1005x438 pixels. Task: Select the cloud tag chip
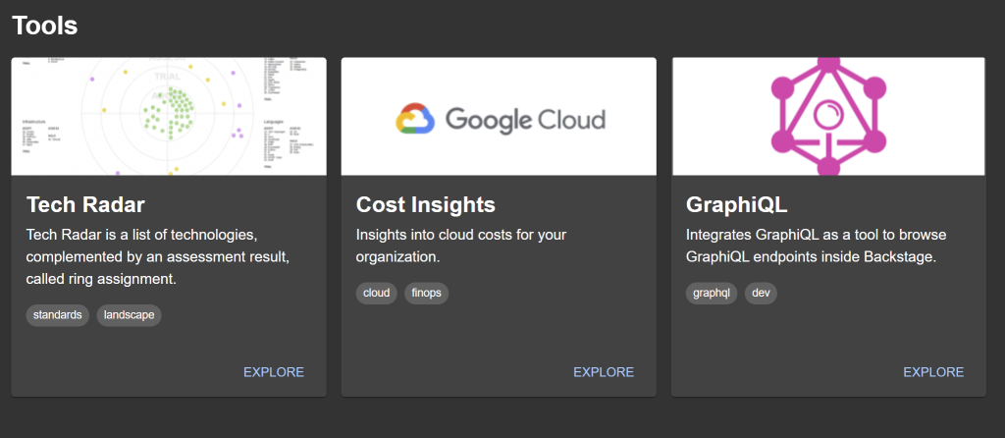[376, 293]
